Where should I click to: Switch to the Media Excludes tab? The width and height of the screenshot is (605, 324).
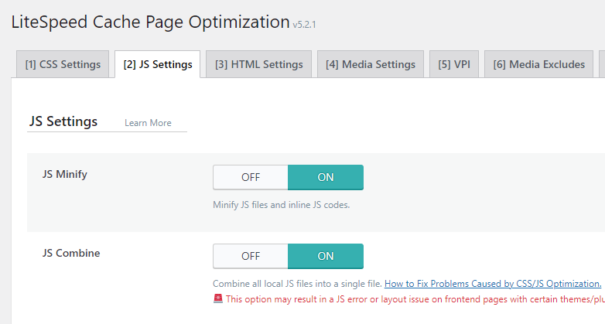(538, 64)
